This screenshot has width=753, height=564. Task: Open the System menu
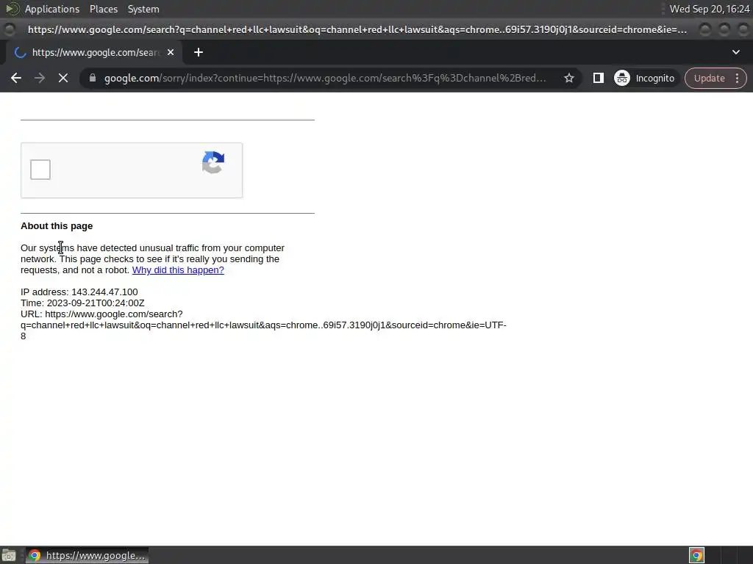pyautogui.click(x=143, y=9)
